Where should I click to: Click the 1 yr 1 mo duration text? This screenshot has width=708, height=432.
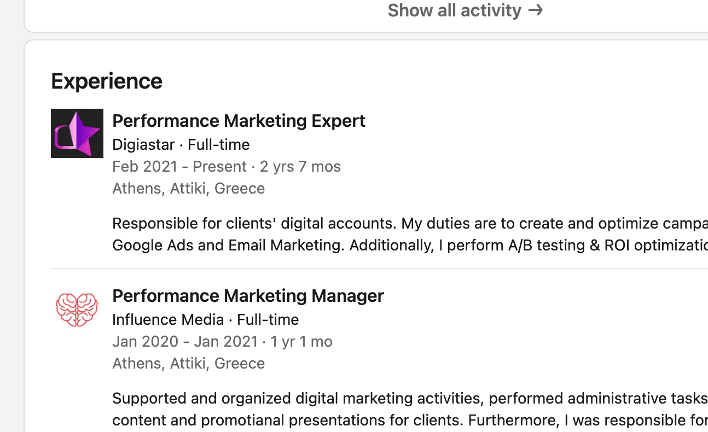(x=301, y=341)
